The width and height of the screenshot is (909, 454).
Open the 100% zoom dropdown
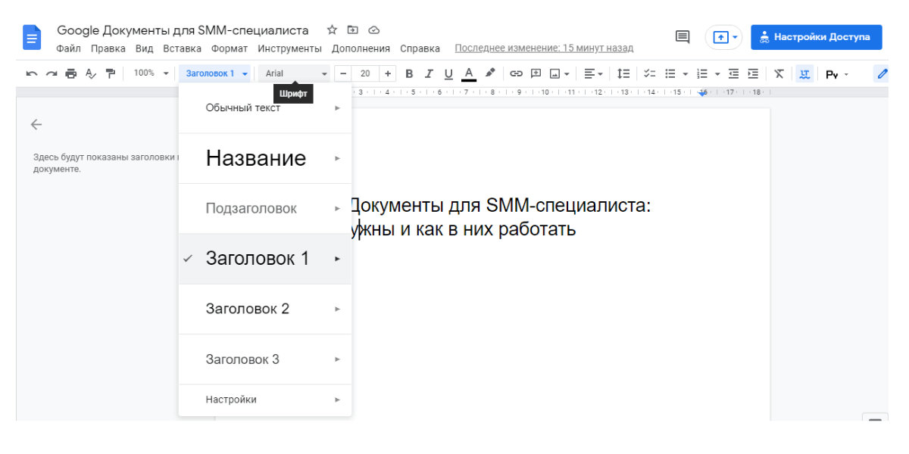(x=150, y=73)
